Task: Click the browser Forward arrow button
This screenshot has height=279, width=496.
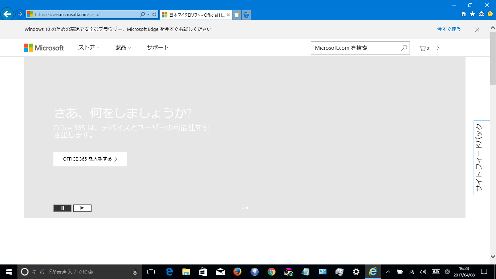Action: (20, 14)
